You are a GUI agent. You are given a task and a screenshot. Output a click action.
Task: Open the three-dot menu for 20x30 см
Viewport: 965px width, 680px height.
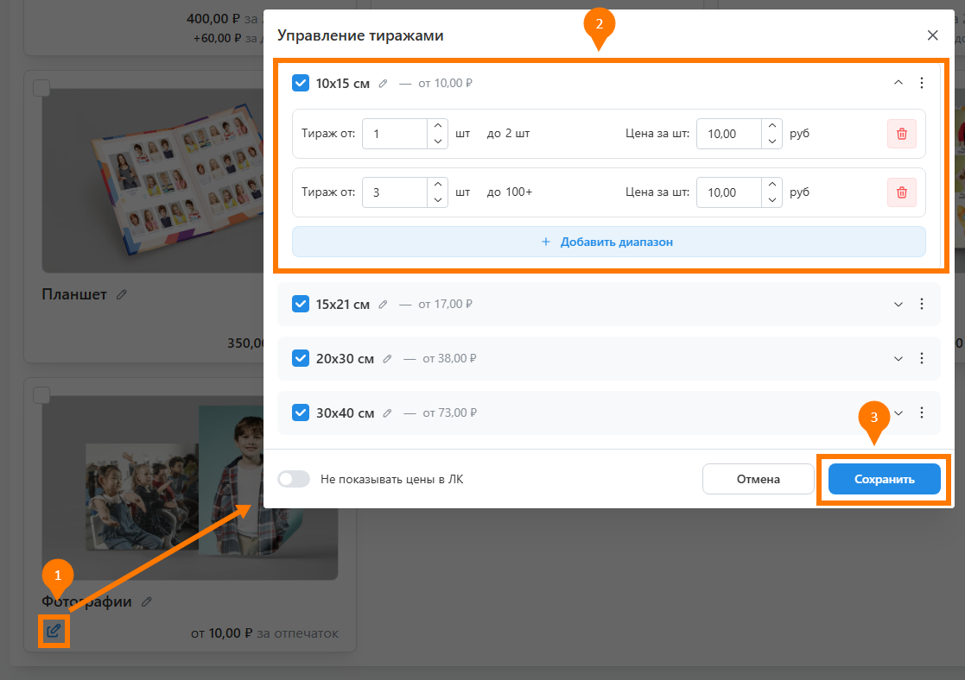pos(921,359)
